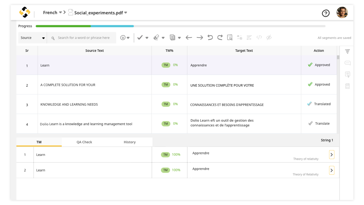
Task: Select source 'Dolio Learn is a knowledge' row
Action: (86, 124)
